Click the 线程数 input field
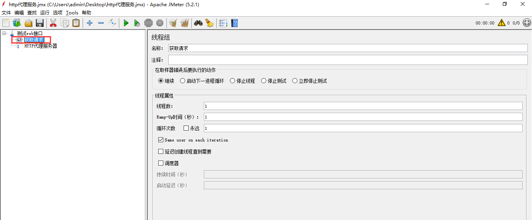Viewport: 532px width, 220px height. point(363,106)
